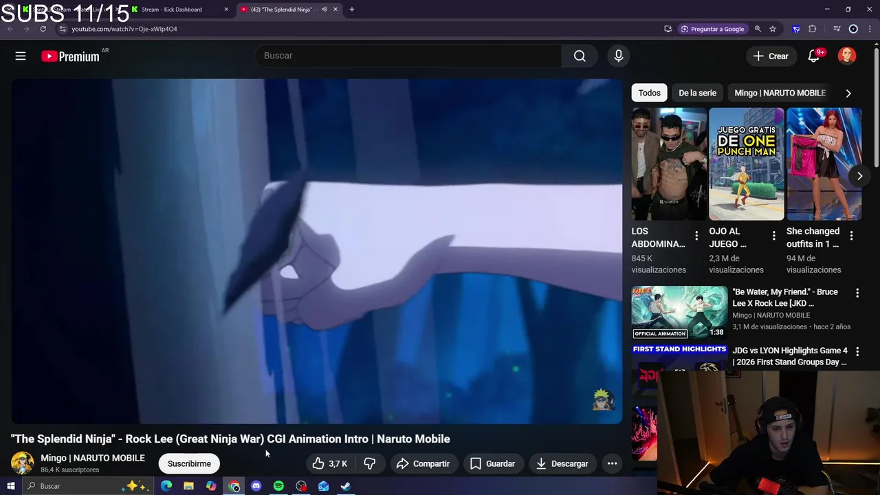
Task: Go to YouTube Premium home logo
Action: tap(70, 56)
